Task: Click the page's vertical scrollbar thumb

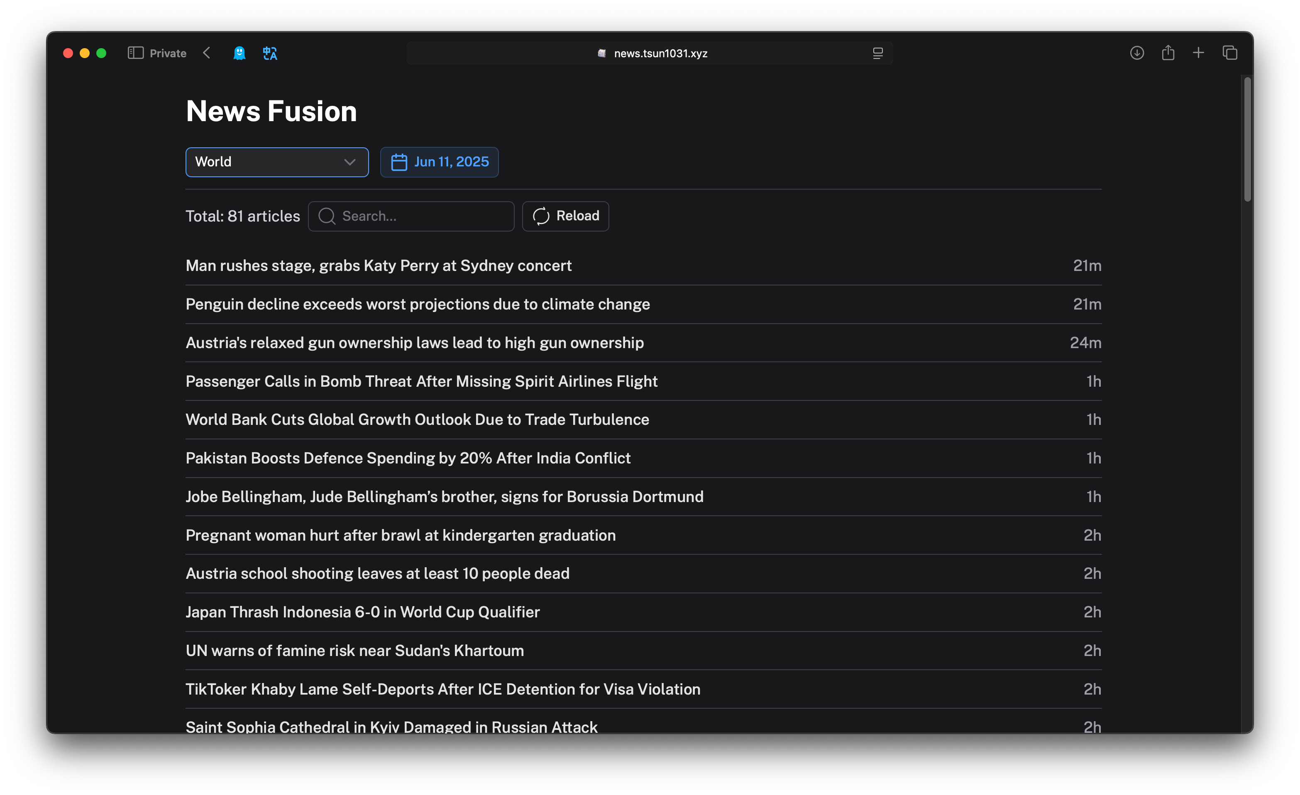Action: [x=1247, y=140]
